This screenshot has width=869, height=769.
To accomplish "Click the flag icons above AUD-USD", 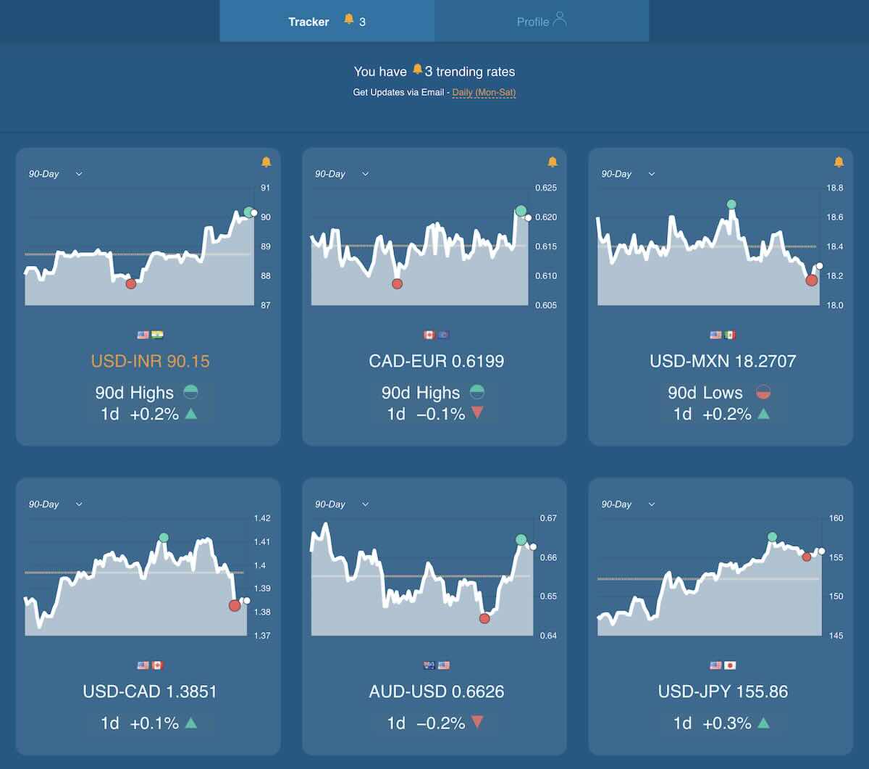I will pyautogui.click(x=437, y=665).
